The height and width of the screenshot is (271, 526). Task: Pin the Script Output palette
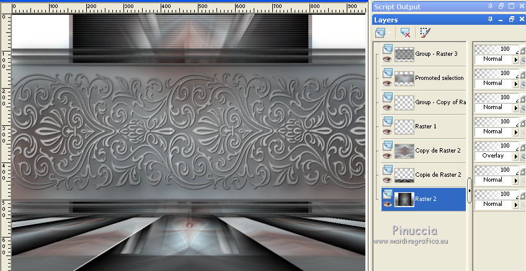[x=491, y=6]
